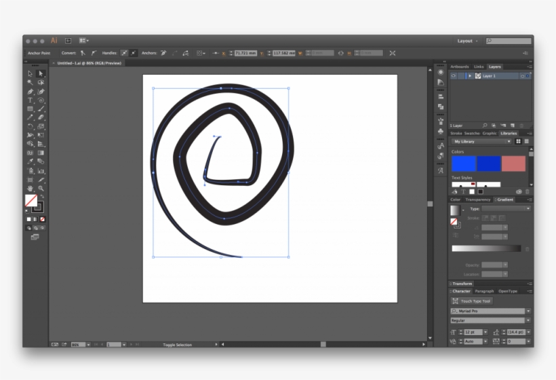Open the arrange documents dropdown
Image resolution: width=556 pixels, height=380 pixels.
click(x=83, y=41)
